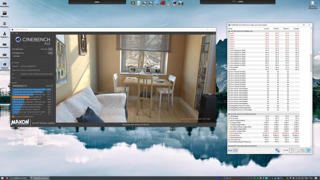This screenshot has width=320, height=180.
Task: Select the AMD Ryzen Threadripper 2990W ranking row
Action: point(32,89)
